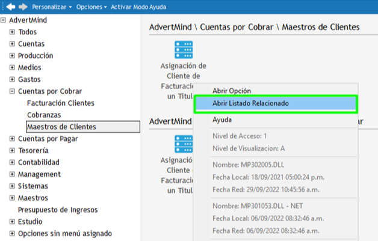Expand the Todos tree node

point(12,32)
